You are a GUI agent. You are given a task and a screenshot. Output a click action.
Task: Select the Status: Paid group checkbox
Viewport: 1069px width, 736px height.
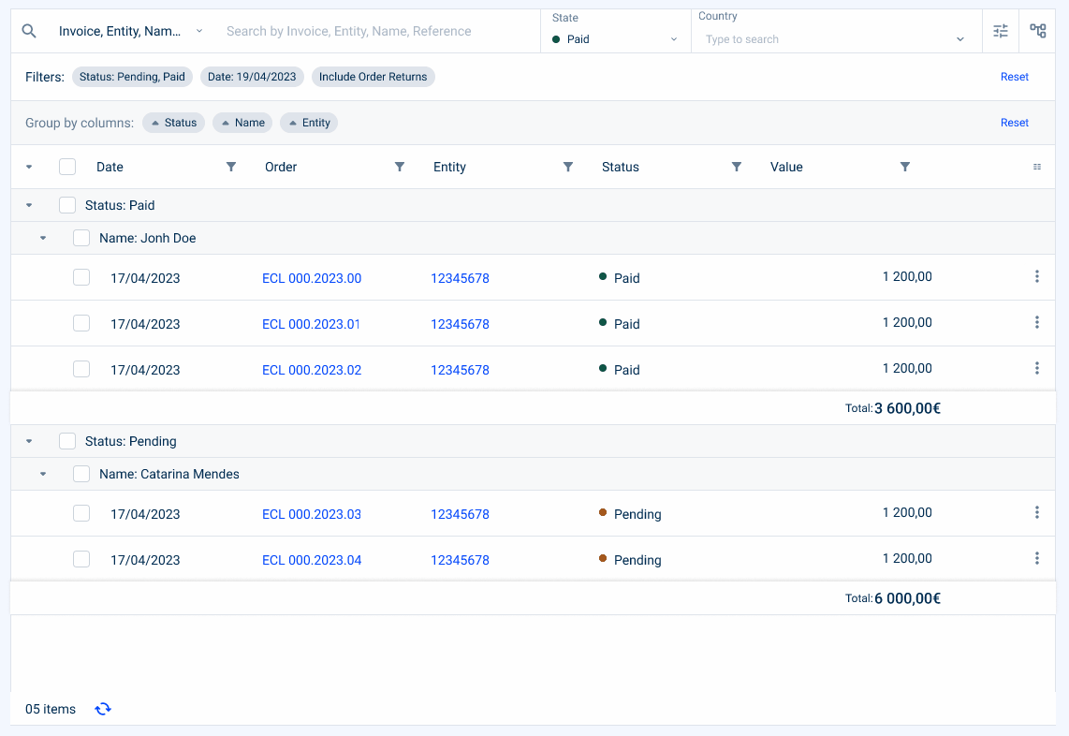[x=67, y=205]
